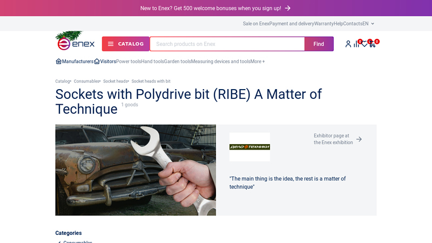Click the 'matter of technique' quote text
Image resolution: width=432 pixels, height=243 pixels.
click(287, 183)
